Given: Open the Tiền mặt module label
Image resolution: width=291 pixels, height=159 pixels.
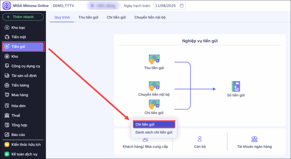Looking at the screenshot, I should (19, 37).
